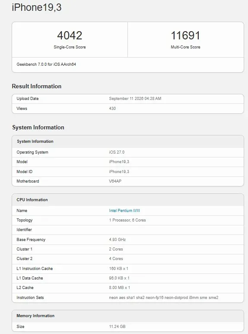Image resolution: width=248 pixels, height=334 pixels.
Task: Click the Instruction Sets label
Action: [x=30, y=298]
